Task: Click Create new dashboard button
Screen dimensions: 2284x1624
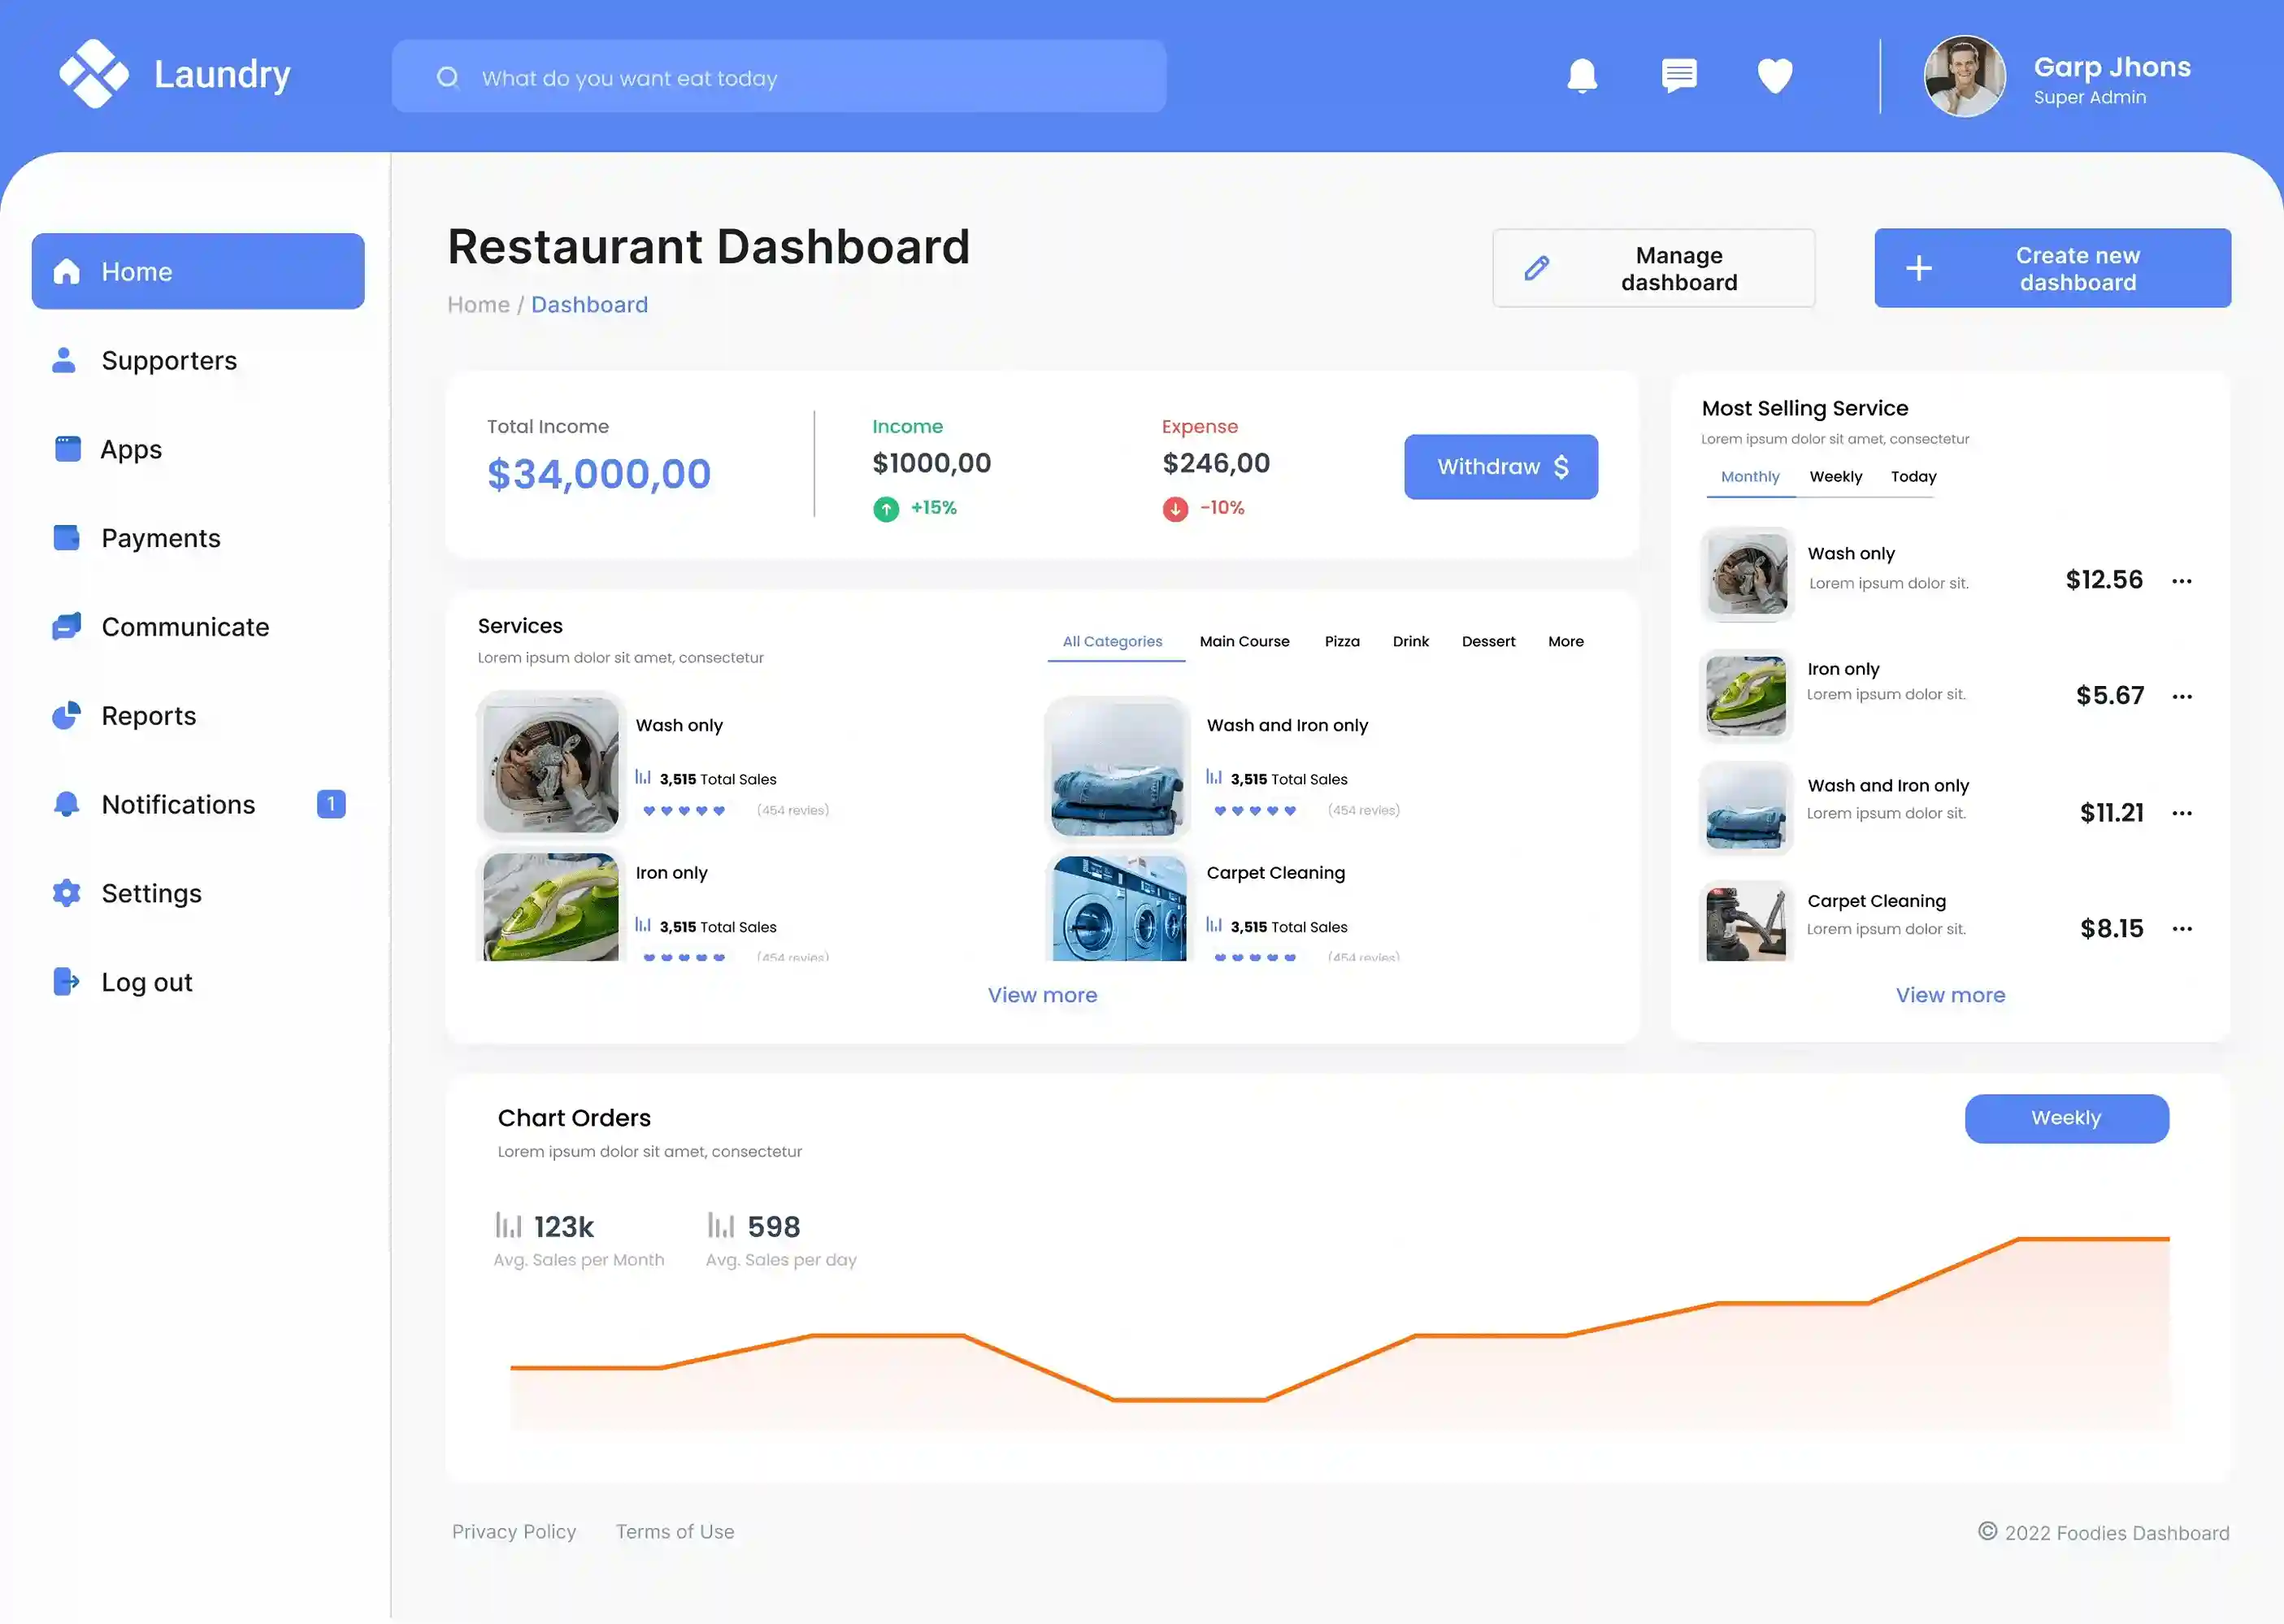Action: pos(2052,268)
